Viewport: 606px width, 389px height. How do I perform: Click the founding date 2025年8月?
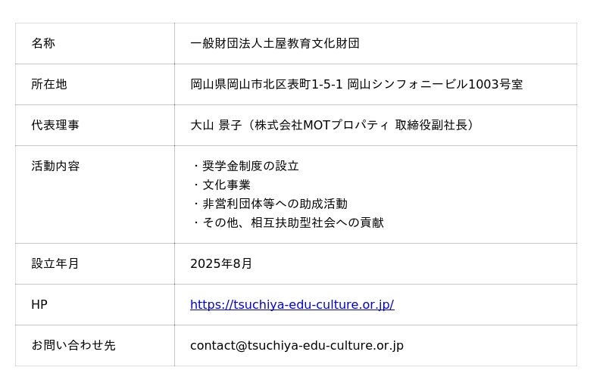click(221, 264)
